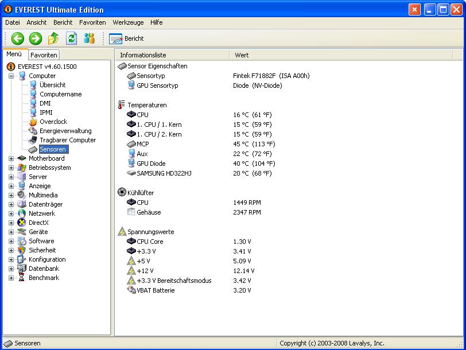Click the thermometer icon beside Temperaturen
The width and height of the screenshot is (466, 350).
point(121,105)
